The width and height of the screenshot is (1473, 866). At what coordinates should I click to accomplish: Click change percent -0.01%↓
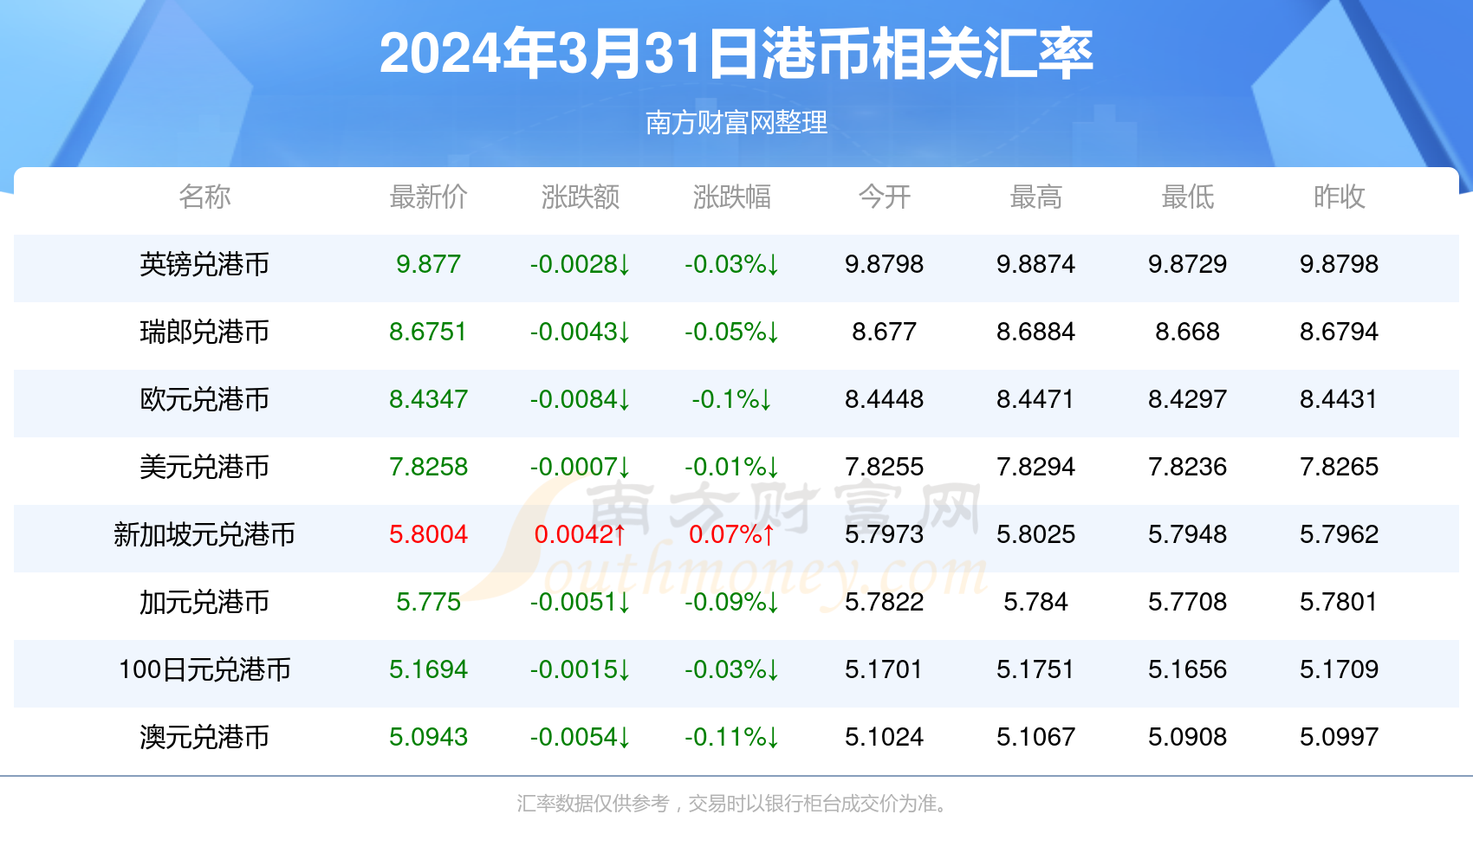pyautogui.click(x=732, y=467)
